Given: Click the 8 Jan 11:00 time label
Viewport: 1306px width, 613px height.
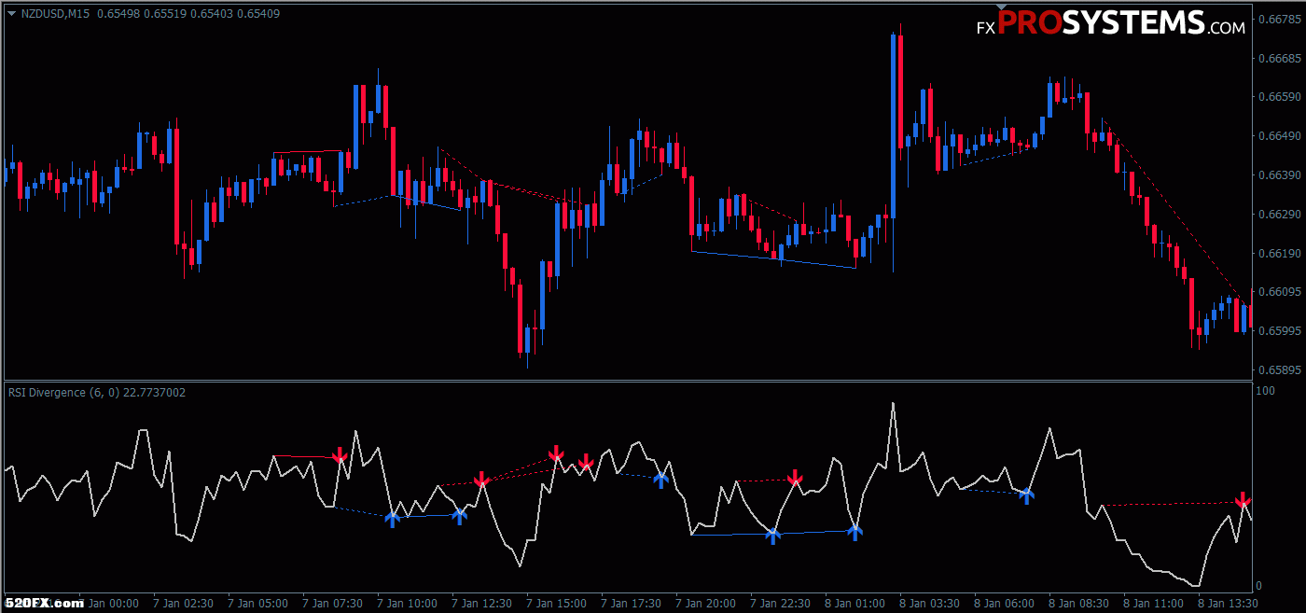Looking at the screenshot, I should (x=1152, y=603).
